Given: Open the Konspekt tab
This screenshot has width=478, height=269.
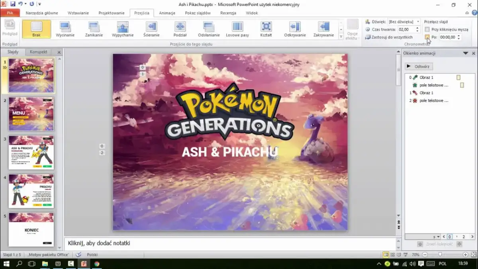Looking at the screenshot, I should click(x=39, y=51).
